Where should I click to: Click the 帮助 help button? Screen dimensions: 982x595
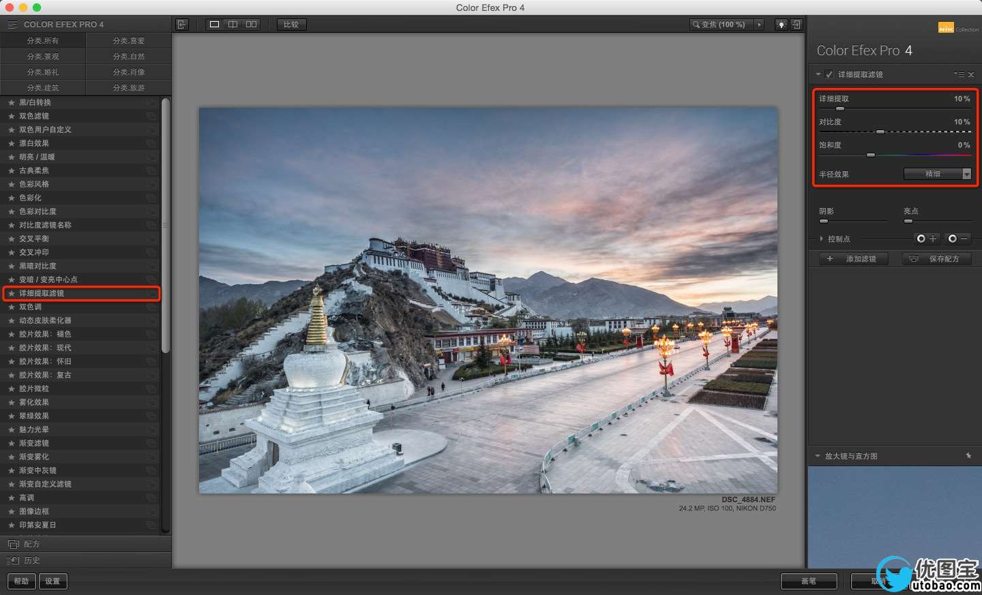coord(22,581)
